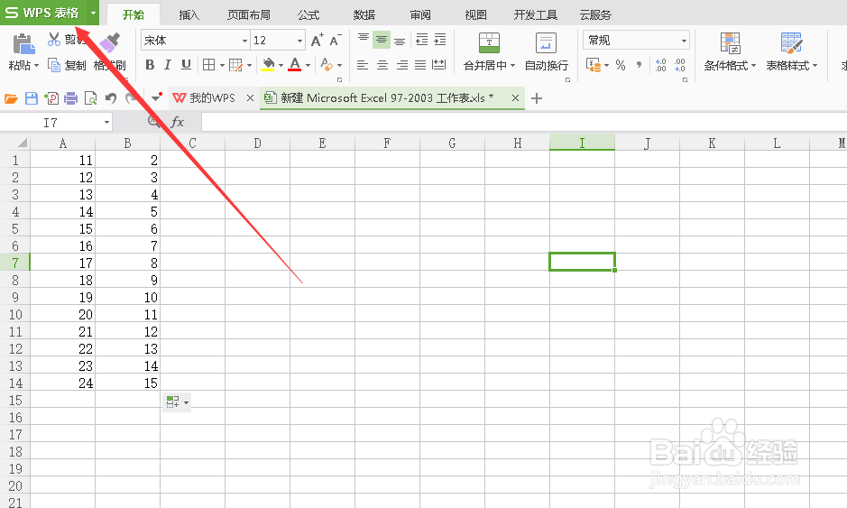This screenshot has width=847, height=508.
Task: Expand the Merge and Center (合并居中) dropdown arrow
Action: 512,65
